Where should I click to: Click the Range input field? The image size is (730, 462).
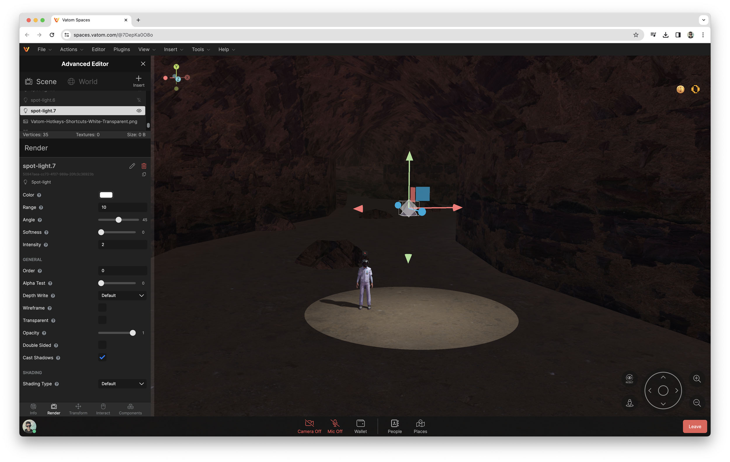click(122, 208)
